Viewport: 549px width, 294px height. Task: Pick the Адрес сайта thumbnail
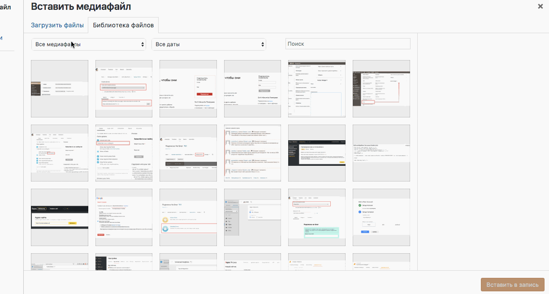[x=60, y=217]
